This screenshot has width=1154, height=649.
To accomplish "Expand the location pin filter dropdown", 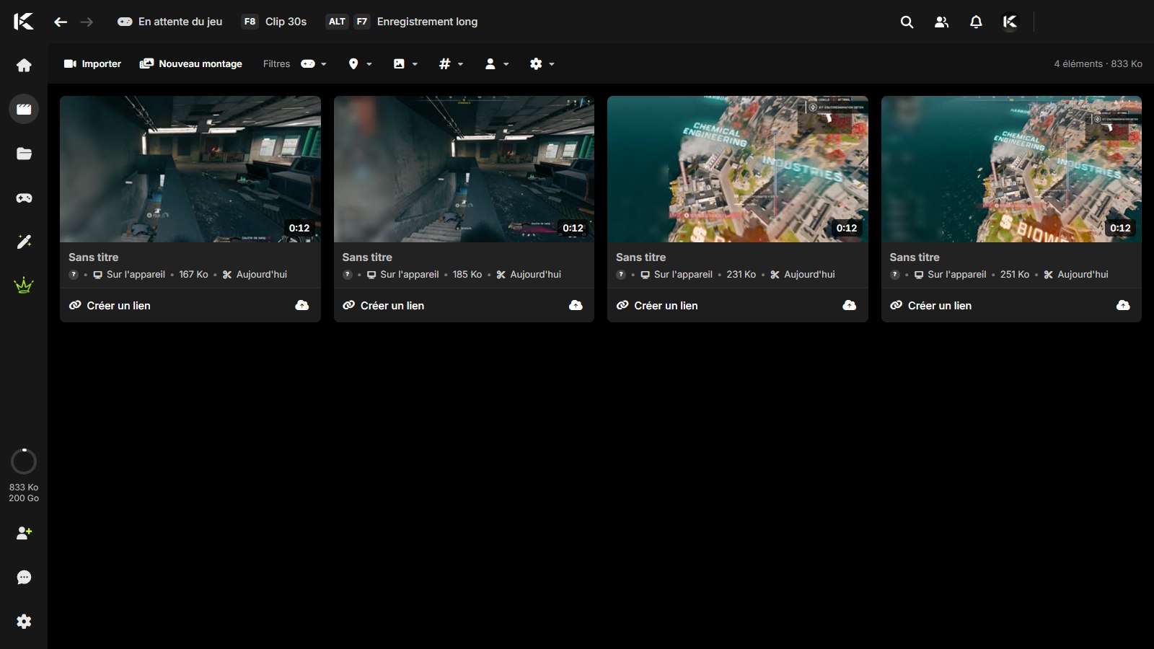I will (x=360, y=64).
